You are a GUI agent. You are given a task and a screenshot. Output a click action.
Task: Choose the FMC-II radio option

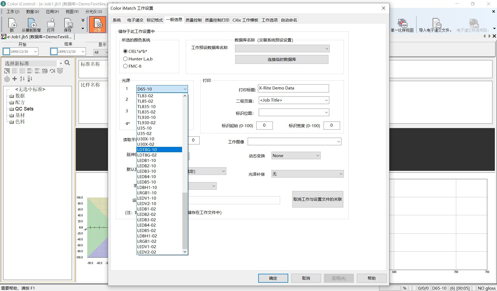(x=125, y=66)
